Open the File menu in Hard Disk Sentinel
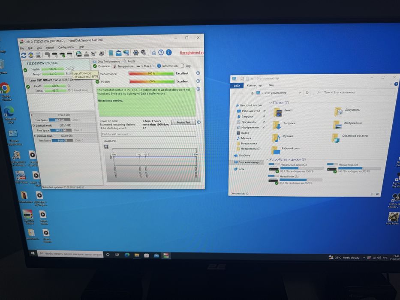The height and width of the screenshot is (300, 400). pyautogui.click(x=22, y=48)
